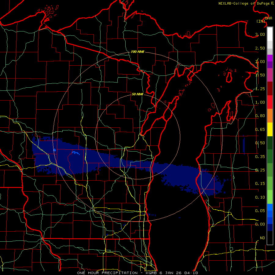Click the 1.00 legend value

click(x=260, y=102)
